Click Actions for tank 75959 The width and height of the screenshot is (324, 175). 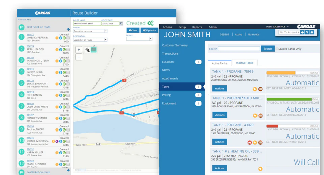219,88
